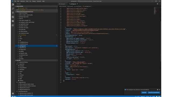This screenshot has width=172, height=97.
Task: Open the Selection menu
Action: (x=23, y=1)
